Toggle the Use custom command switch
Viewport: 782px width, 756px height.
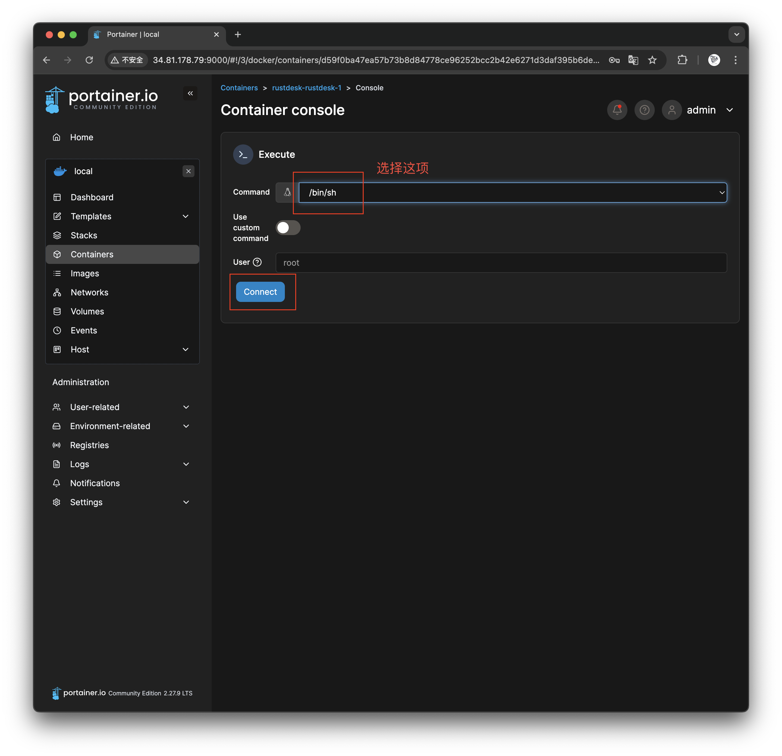[x=288, y=228]
